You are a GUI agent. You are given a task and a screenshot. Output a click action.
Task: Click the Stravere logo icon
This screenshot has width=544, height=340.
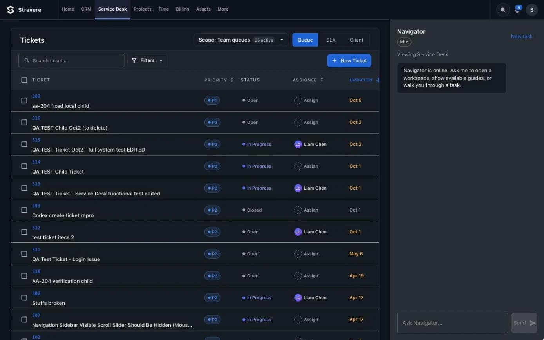click(x=11, y=10)
